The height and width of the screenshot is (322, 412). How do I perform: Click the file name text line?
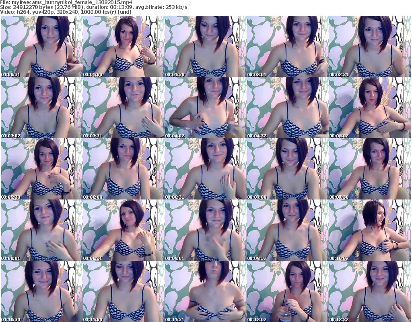(66, 2)
